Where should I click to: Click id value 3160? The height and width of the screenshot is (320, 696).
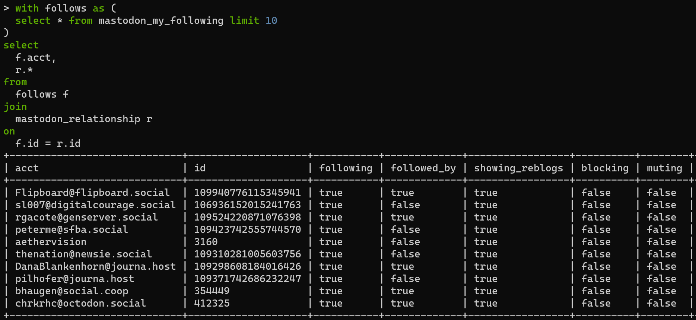tap(206, 242)
